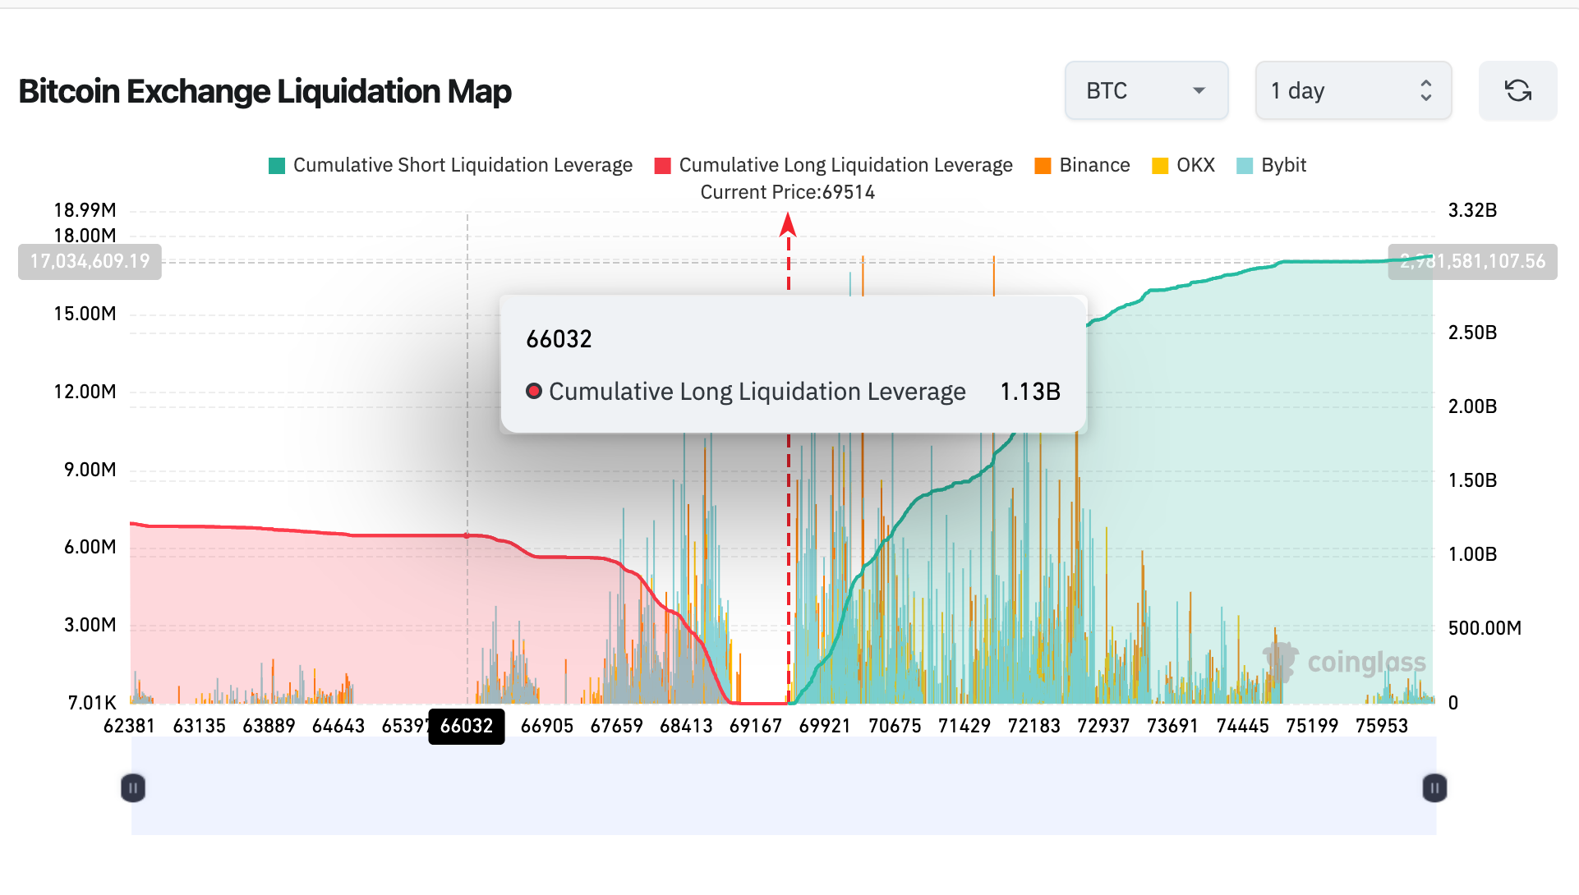
Task: Click the chevron on the BTC dropdown
Action: pos(1200,91)
